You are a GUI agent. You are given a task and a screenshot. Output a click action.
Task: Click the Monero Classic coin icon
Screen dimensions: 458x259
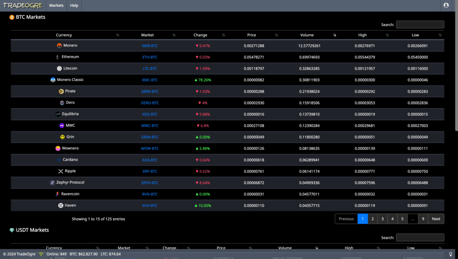(x=53, y=80)
